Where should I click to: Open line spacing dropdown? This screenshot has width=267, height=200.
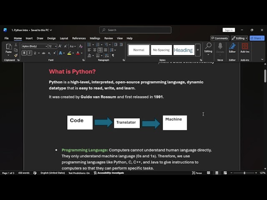tap(113, 50)
